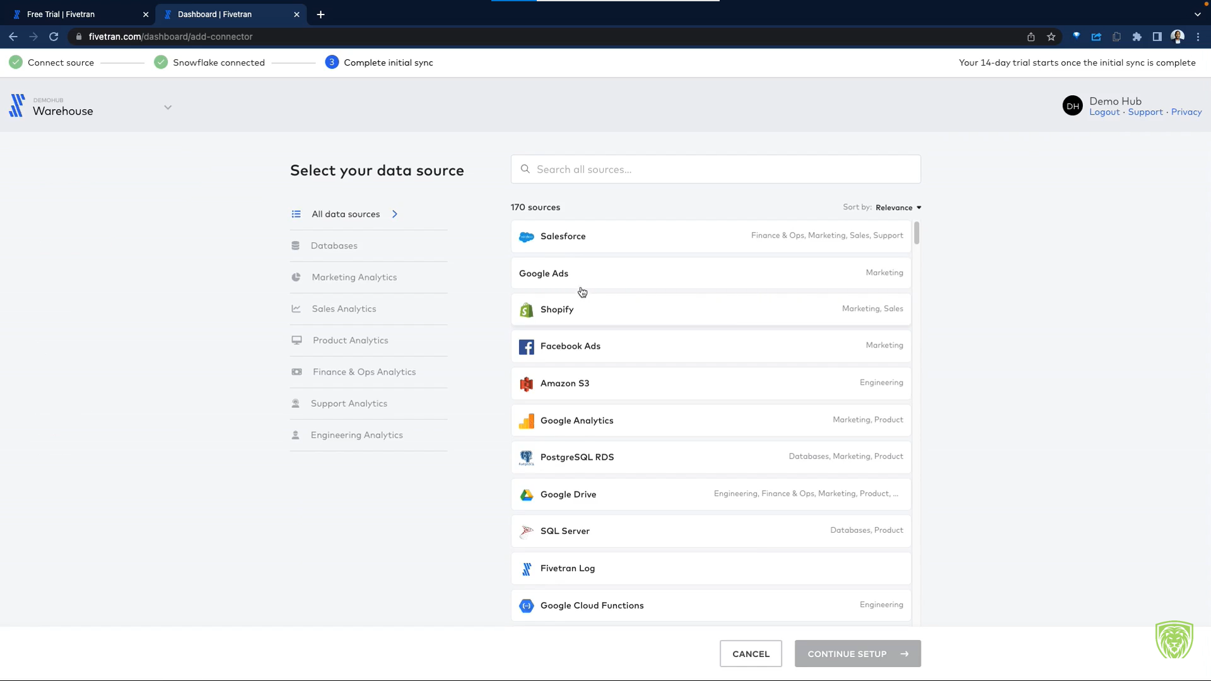Click the Complete initial sync step
This screenshot has width=1211, height=681.
pos(379,62)
